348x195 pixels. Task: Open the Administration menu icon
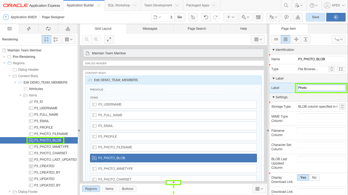click(299, 5)
